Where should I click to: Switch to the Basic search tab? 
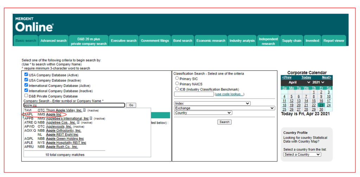click(26, 41)
